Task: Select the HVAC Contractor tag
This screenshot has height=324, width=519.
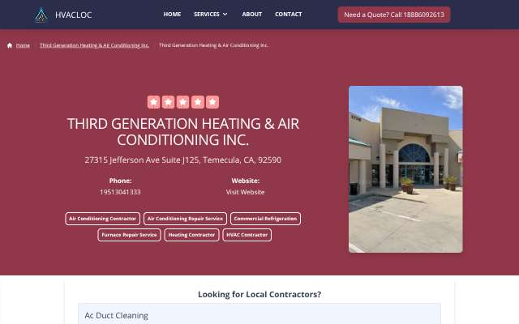Action: 247,235
